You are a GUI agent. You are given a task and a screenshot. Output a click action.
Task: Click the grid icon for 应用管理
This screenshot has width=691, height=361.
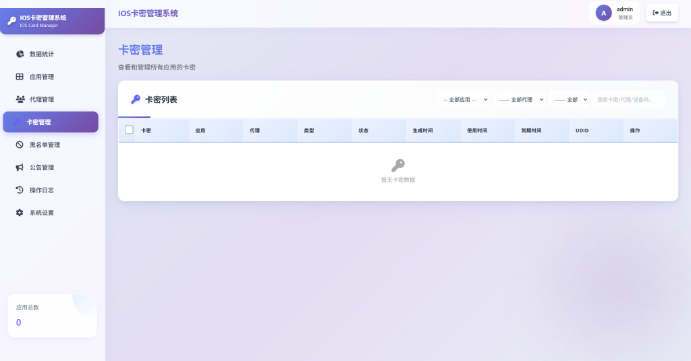20,76
